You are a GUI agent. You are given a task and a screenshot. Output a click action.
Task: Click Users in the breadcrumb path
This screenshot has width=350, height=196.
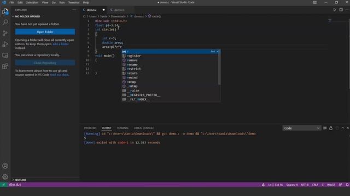(x=93, y=16)
